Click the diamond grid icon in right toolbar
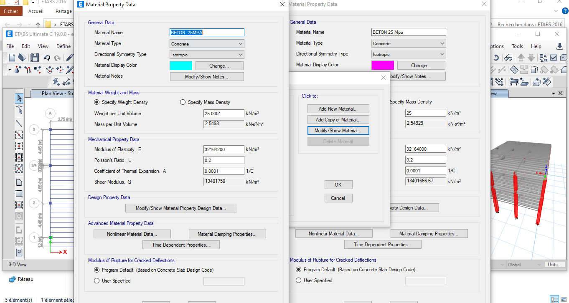Viewport: 569px width, 303px height. [x=514, y=70]
